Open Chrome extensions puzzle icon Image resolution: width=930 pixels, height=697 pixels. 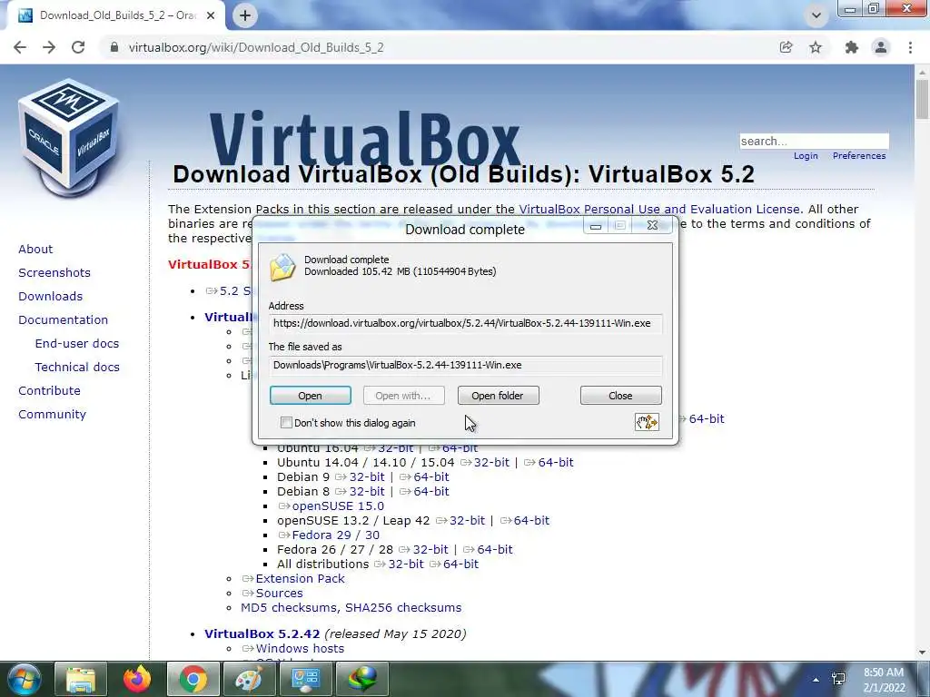pos(852,47)
